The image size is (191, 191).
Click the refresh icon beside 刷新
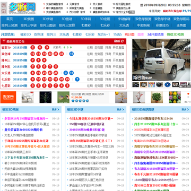[x=122, y=41]
